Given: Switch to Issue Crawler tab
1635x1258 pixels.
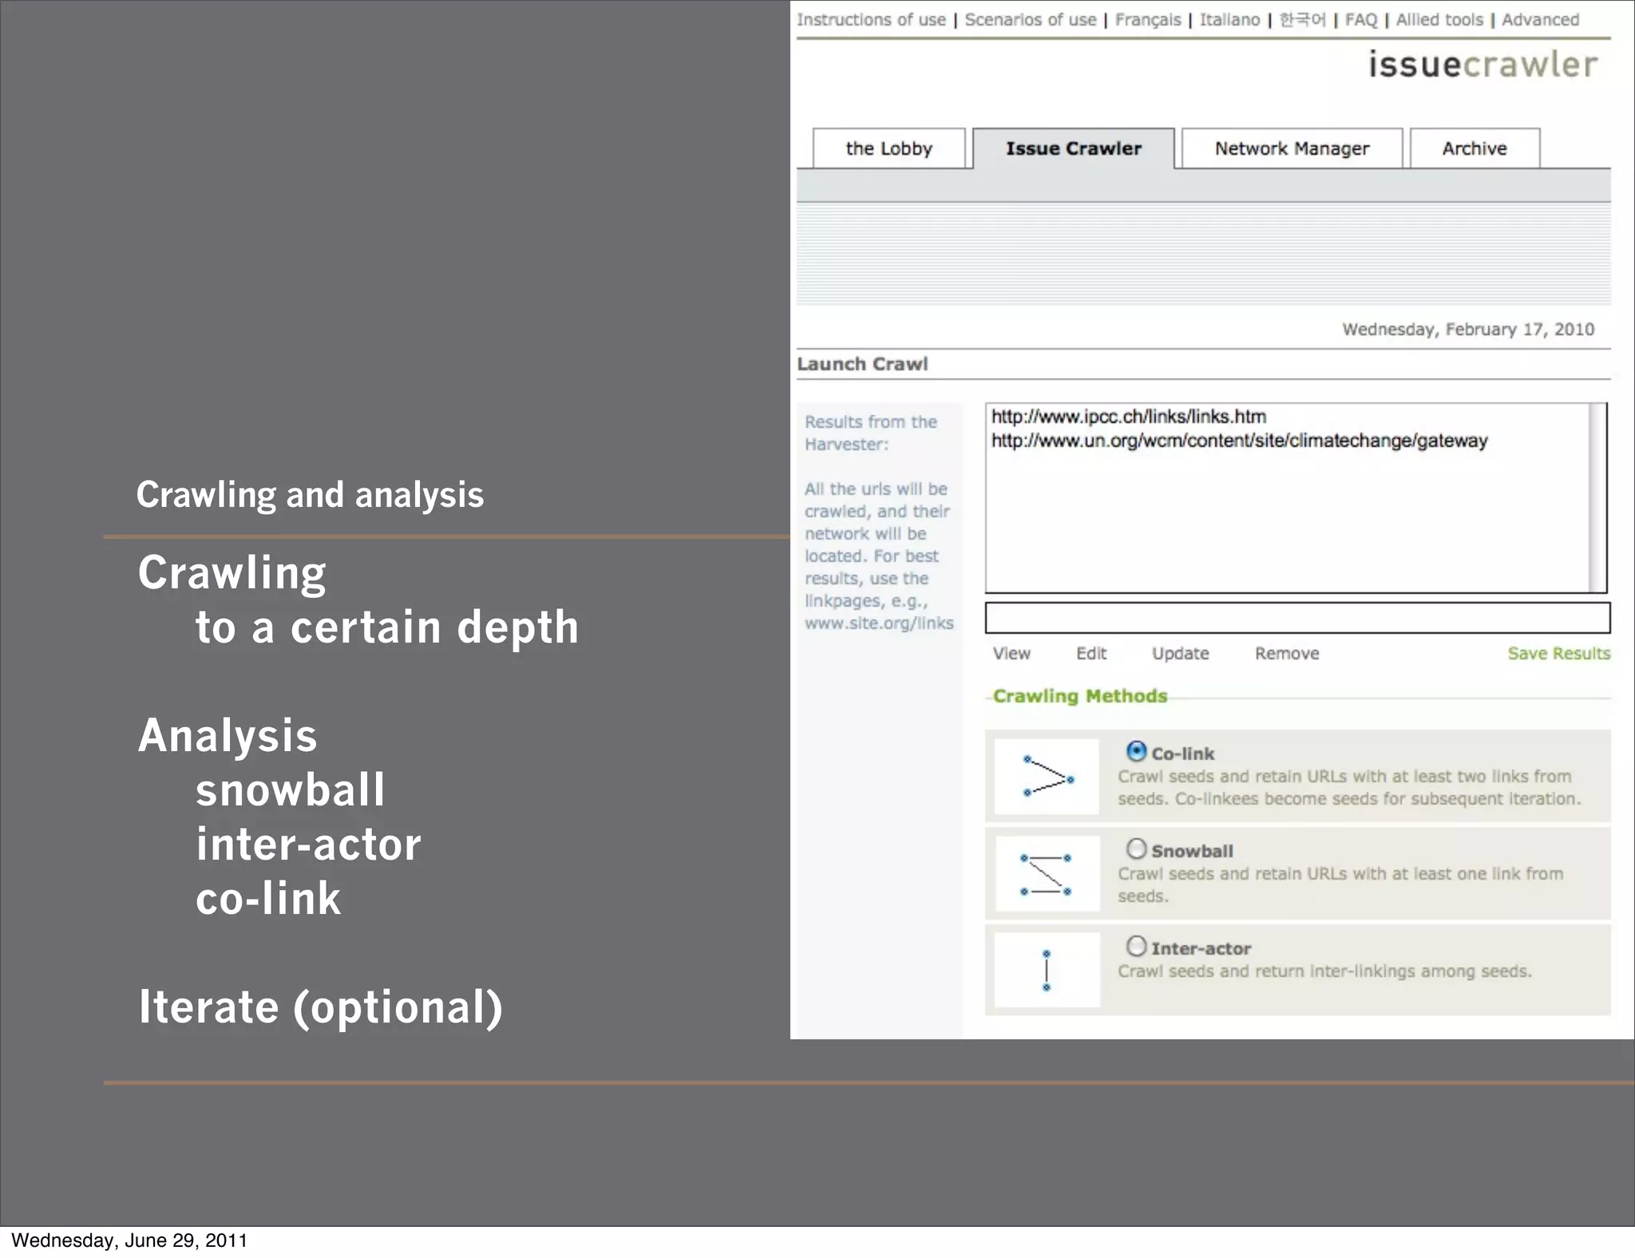Looking at the screenshot, I should pyautogui.click(x=1073, y=148).
